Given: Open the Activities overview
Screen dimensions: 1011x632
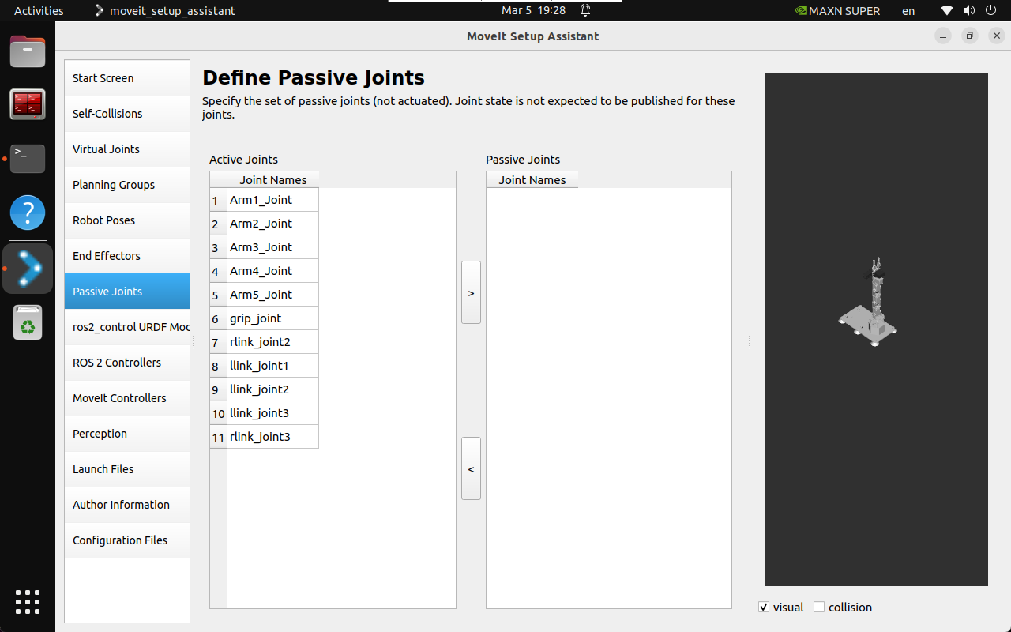Looking at the screenshot, I should coord(39,11).
